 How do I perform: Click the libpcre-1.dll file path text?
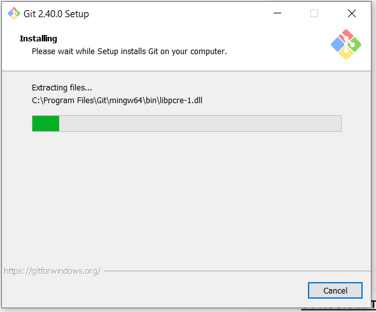point(117,101)
